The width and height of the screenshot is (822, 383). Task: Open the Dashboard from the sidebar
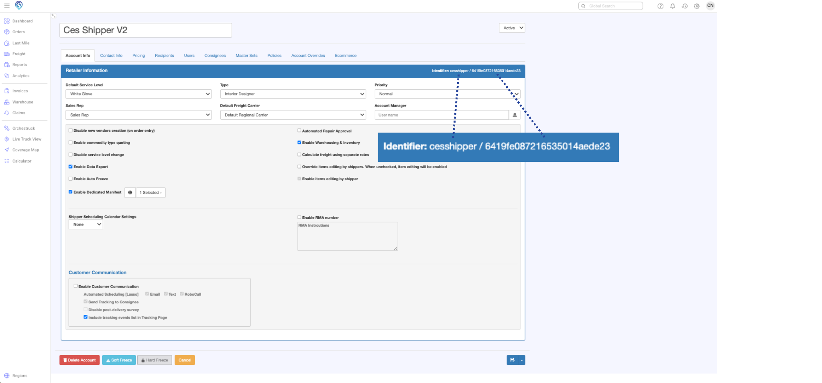click(22, 21)
